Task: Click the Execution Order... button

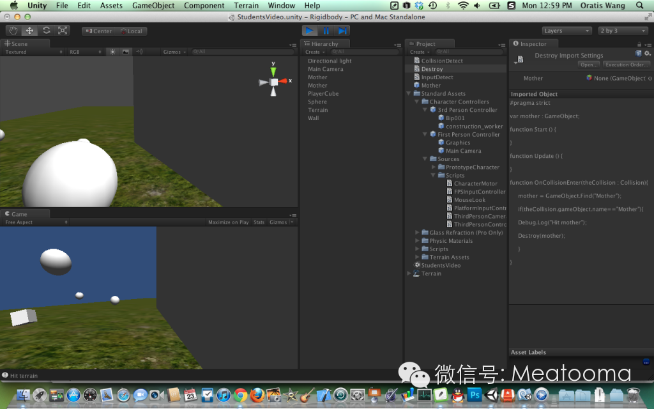Action: 627,65
